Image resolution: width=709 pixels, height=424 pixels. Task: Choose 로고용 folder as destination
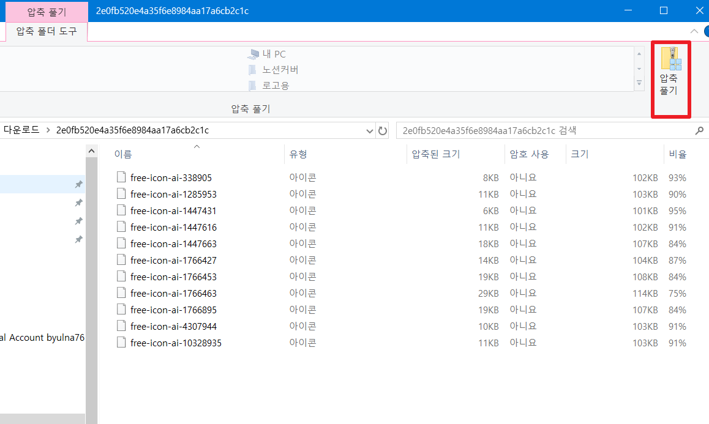269,86
